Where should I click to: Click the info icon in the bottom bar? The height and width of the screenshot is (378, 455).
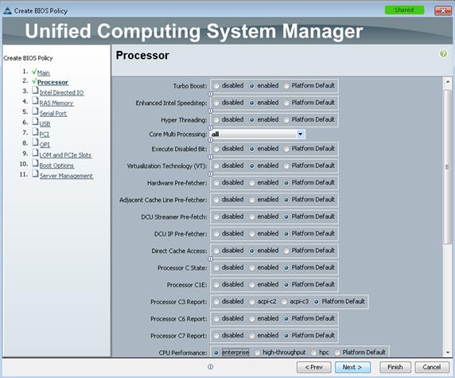[211, 367]
